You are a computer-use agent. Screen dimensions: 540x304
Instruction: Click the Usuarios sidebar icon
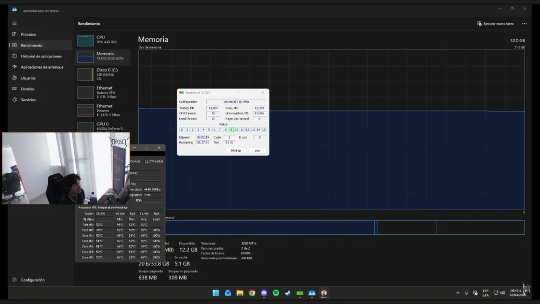14,78
